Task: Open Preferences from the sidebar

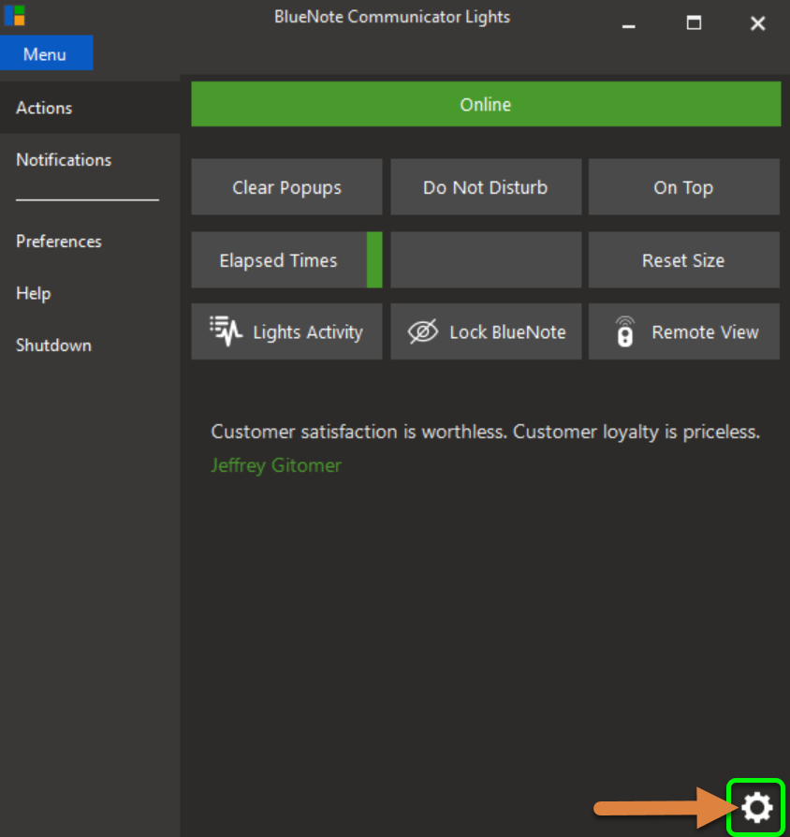Action: (x=90, y=242)
